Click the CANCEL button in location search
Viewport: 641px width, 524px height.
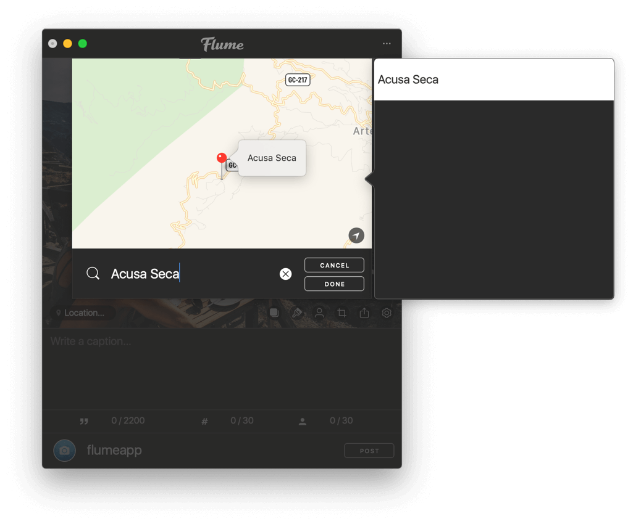334,265
